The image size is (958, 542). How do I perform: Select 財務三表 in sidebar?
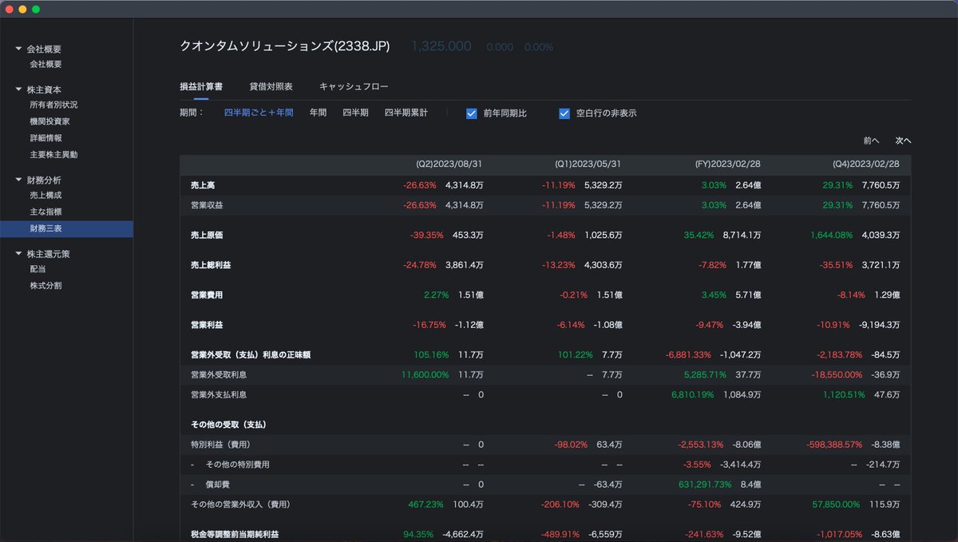(66, 229)
